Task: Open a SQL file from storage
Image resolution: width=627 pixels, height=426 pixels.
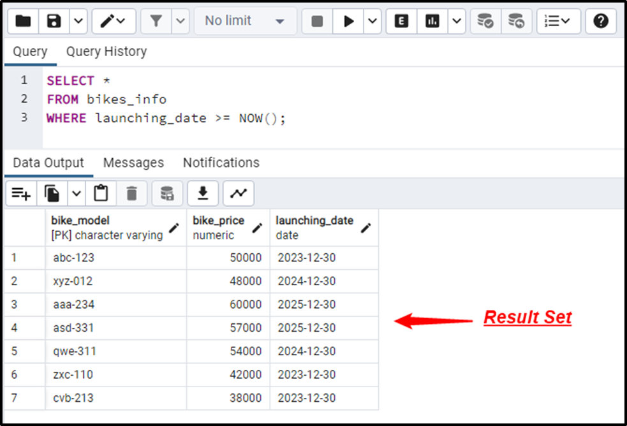Action: click(22, 21)
